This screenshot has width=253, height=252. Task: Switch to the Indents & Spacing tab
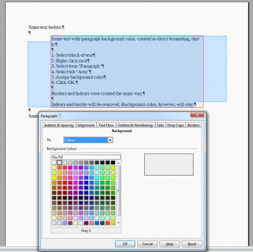[59, 125]
